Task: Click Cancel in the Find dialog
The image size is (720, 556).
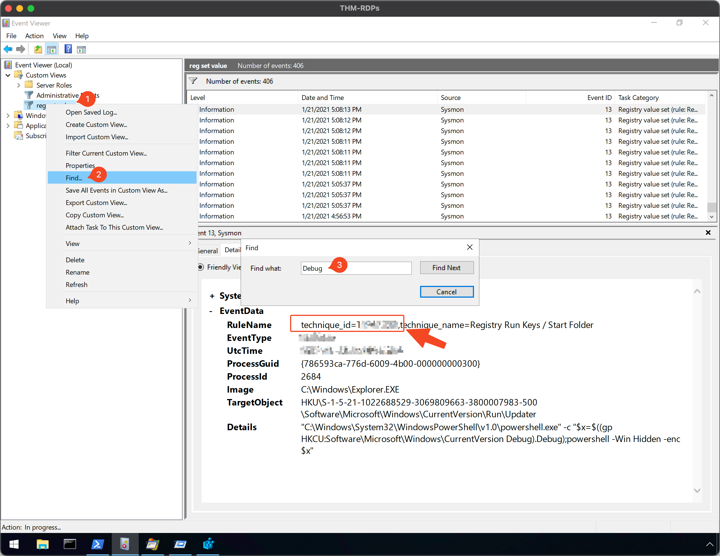Action: pos(447,292)
